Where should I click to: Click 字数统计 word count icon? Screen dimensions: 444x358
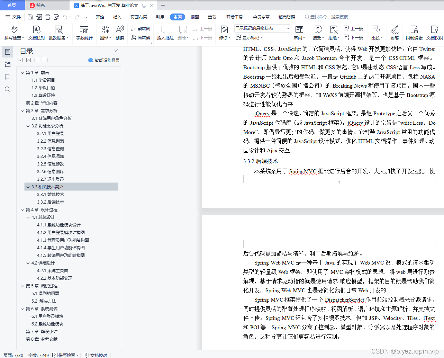click(x=84, y=33)
